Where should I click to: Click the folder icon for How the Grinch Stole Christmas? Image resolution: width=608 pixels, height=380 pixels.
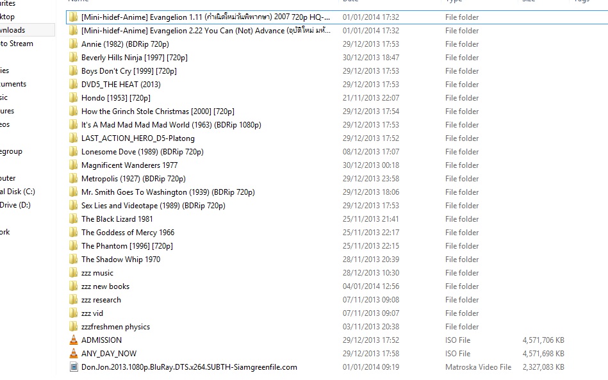pyautogui.click(x=73, y=112)
